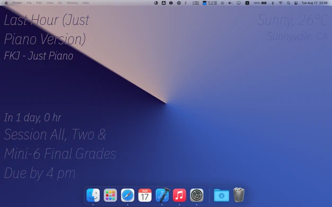The width and height of the screenshot is (332, 207).
Task: Launch Safari from the Dock
Action: click(x=127, y=195)
